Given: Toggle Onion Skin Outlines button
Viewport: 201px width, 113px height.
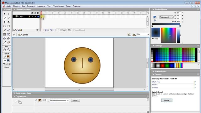Looking at the screenshot, I should (x=48, y=30).
